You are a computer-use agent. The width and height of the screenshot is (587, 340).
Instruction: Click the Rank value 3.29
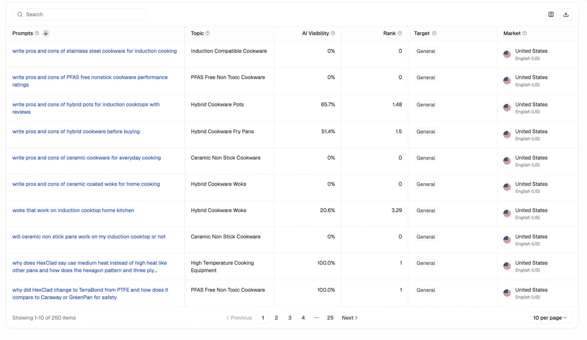[397, 210]
